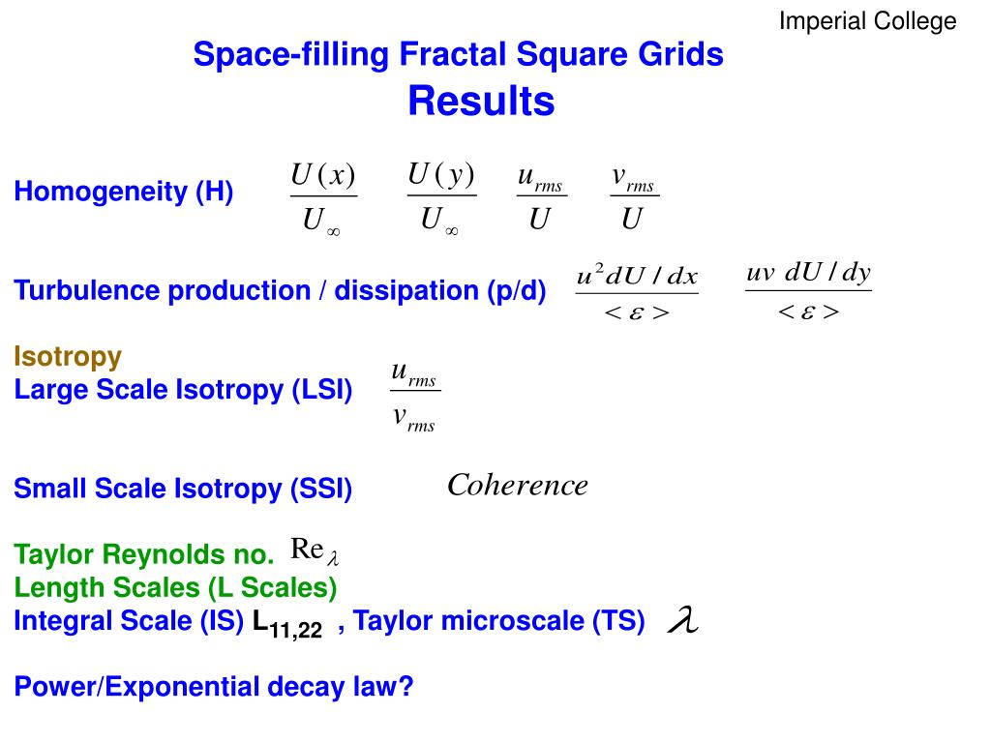Viewport: 991px width, 743px height.
Task: Select the 'Homogeneity (H)' label
Action: [x=124, y=192]
